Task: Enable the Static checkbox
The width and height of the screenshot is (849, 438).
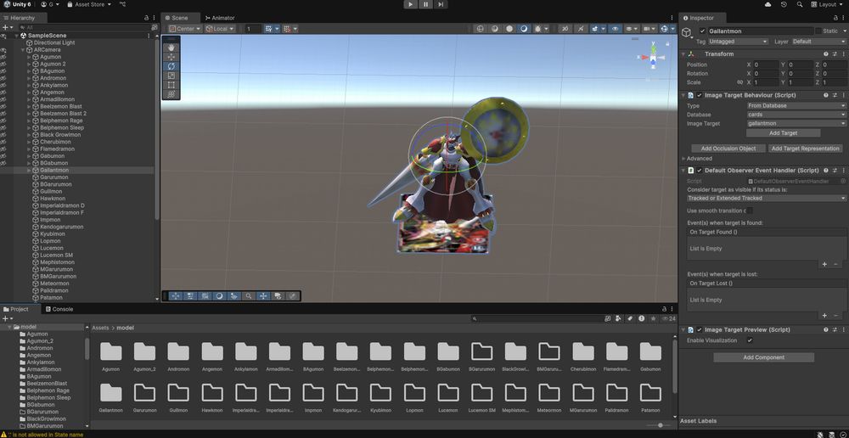Action: [817, 31]
